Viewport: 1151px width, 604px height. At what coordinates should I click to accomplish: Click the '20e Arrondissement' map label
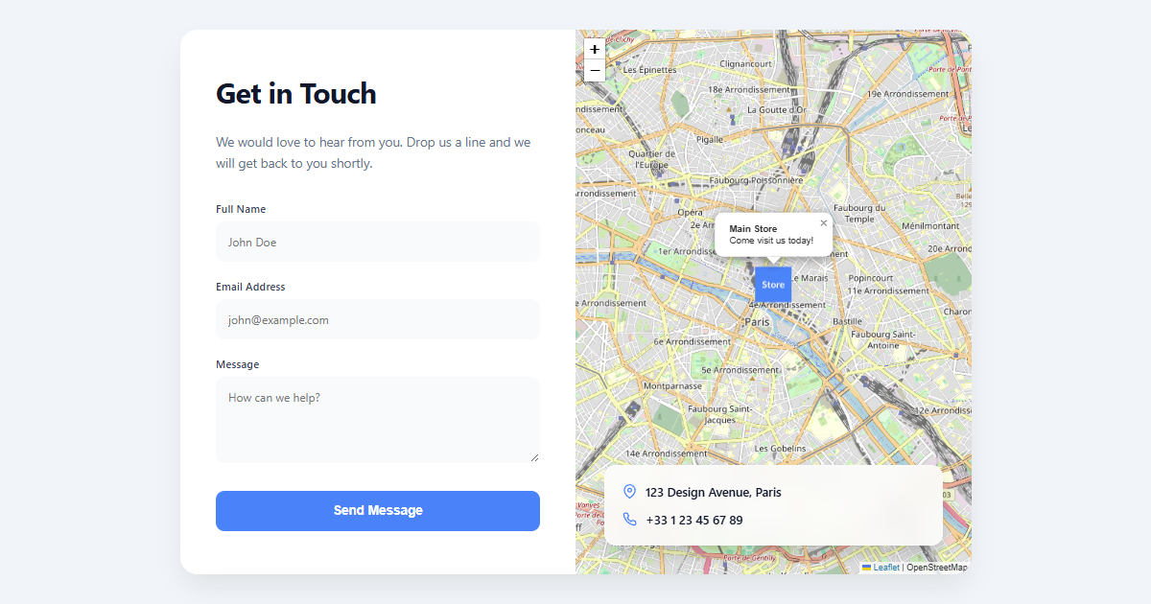pyautogui.click(x=949, y=248)
